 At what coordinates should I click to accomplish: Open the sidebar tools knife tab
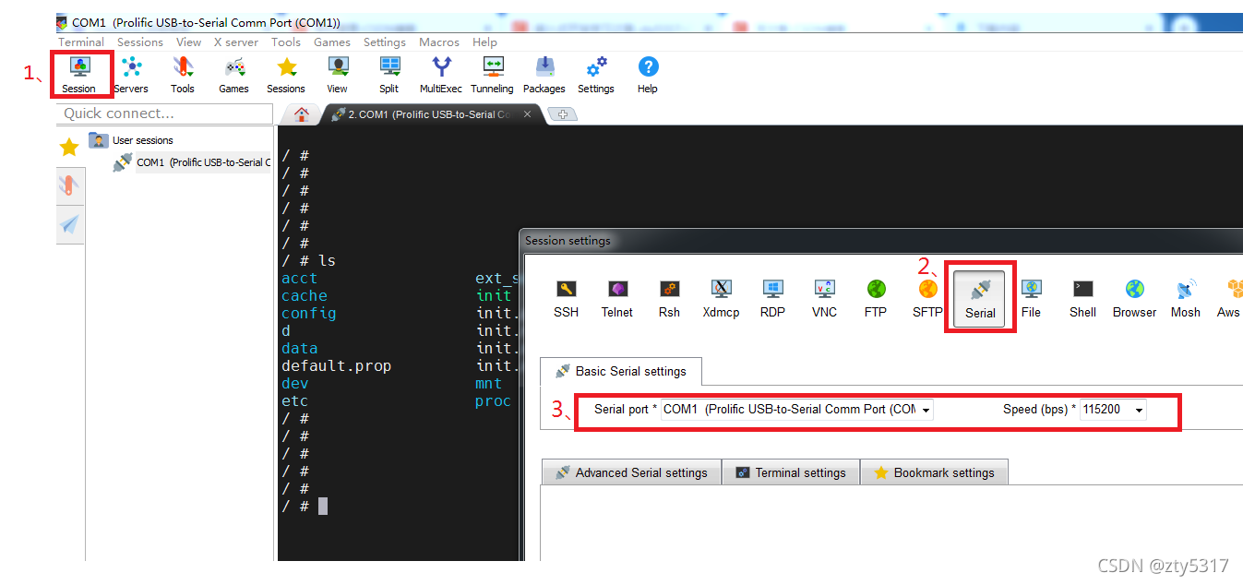69,185
